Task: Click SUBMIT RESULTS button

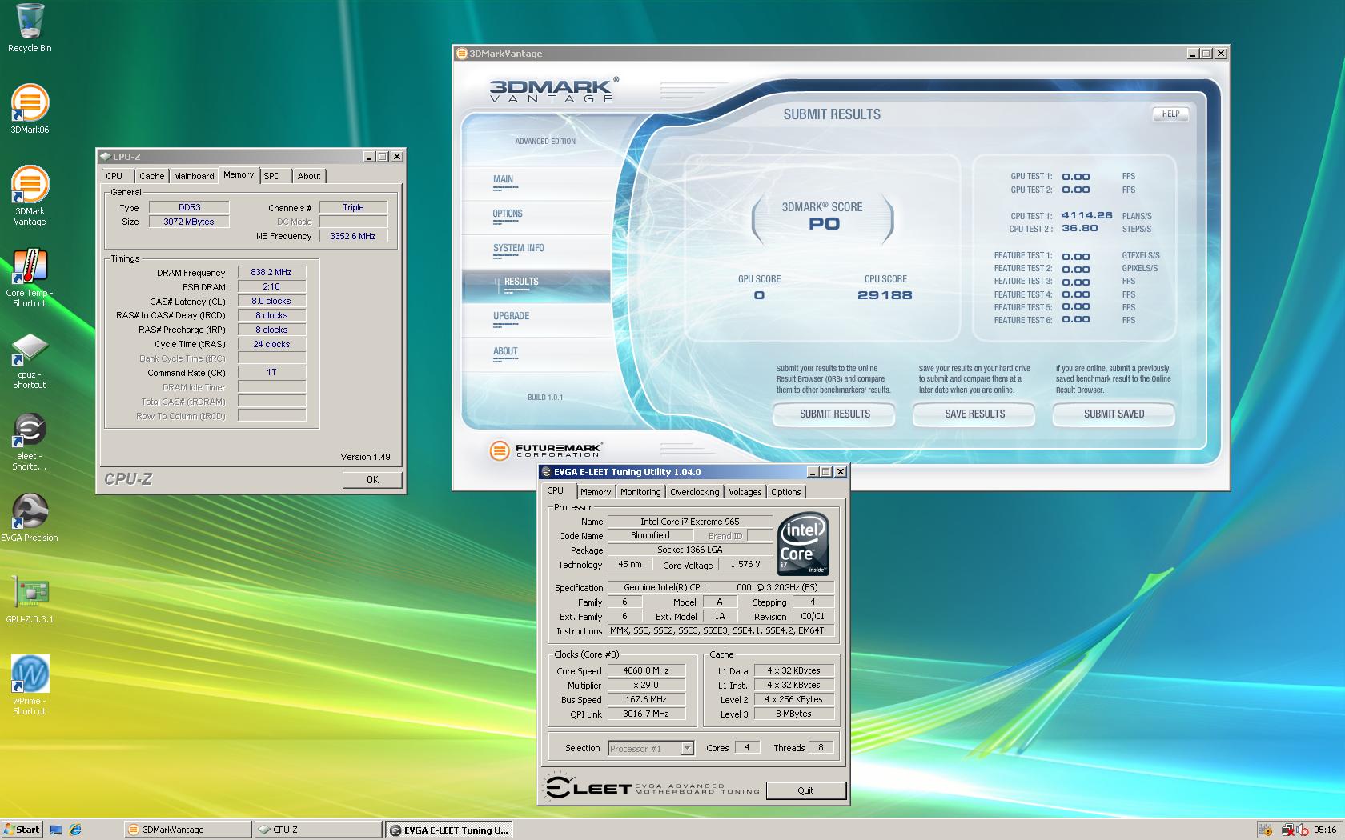Action: [834, 414]
